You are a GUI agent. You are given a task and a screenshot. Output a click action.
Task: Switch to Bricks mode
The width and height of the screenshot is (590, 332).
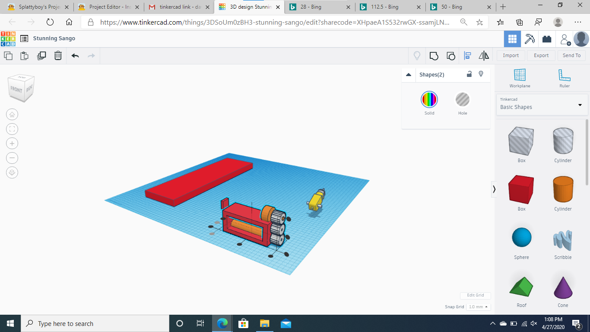547,39
